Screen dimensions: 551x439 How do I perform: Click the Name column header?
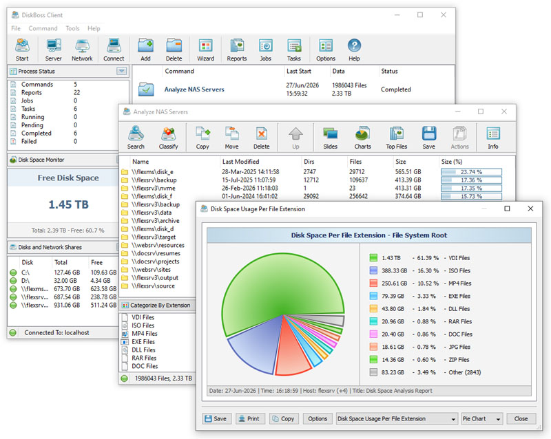tap(141, 162)
